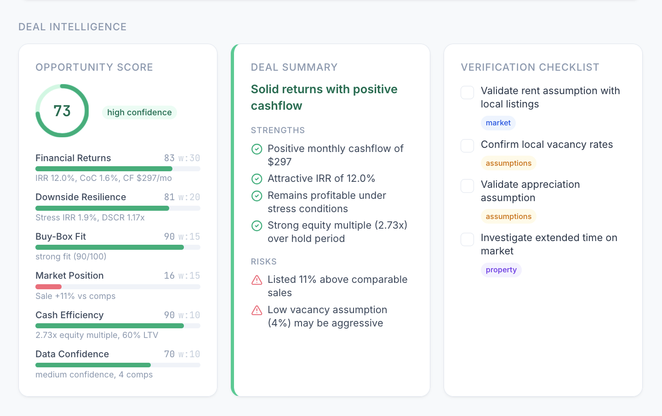The width and height of the screenshot is (662, 416).
Task: Check the "Confirm local vacancy rates" box
Action: click(x=467, y=146)
